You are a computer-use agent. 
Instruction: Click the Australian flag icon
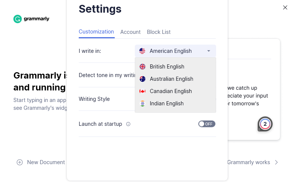142,79
